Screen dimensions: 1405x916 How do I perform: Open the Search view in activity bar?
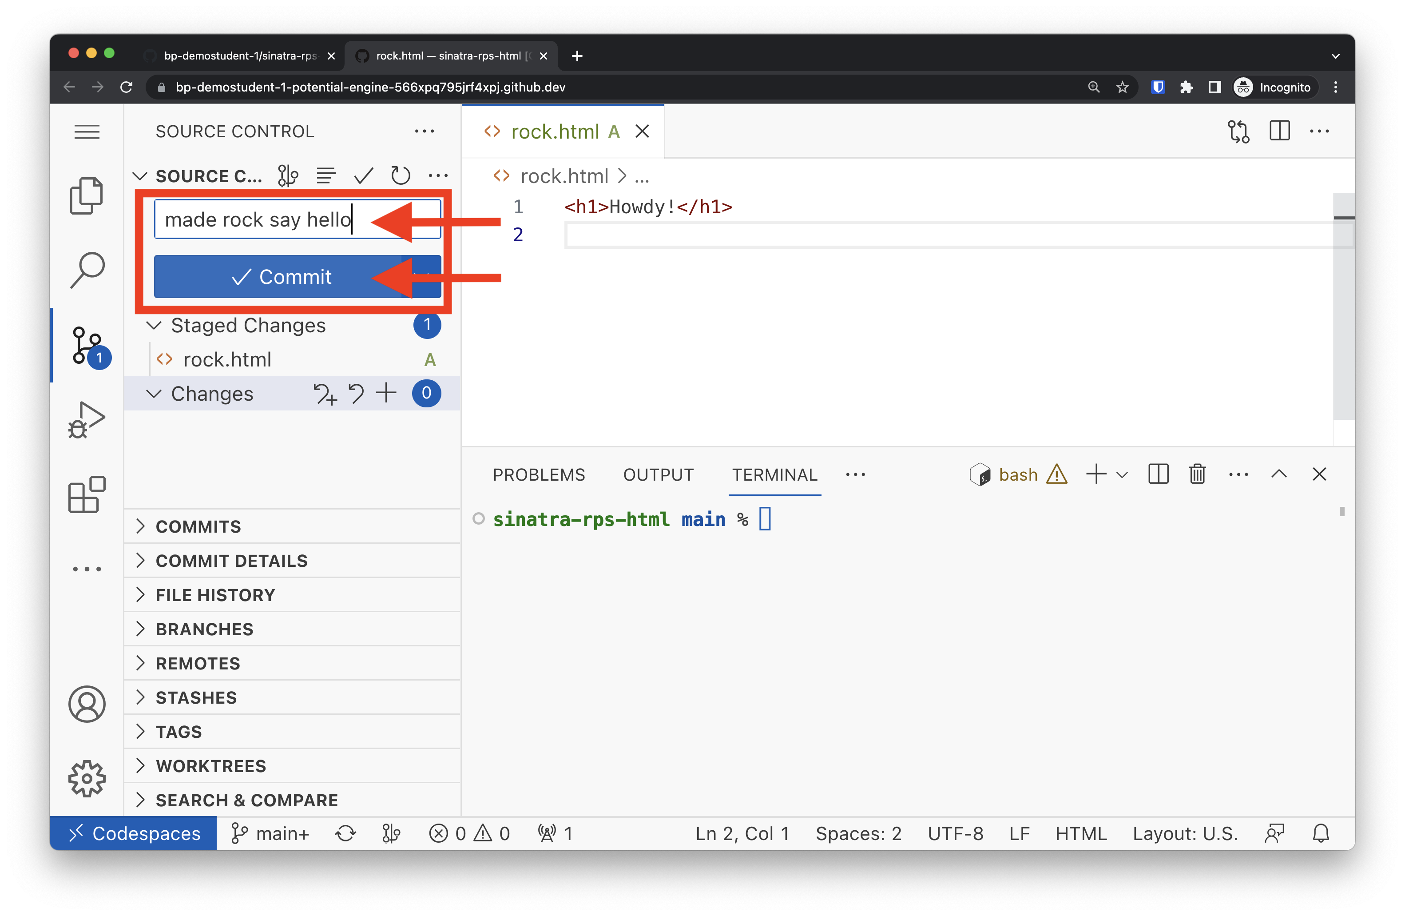coord(87,270)
